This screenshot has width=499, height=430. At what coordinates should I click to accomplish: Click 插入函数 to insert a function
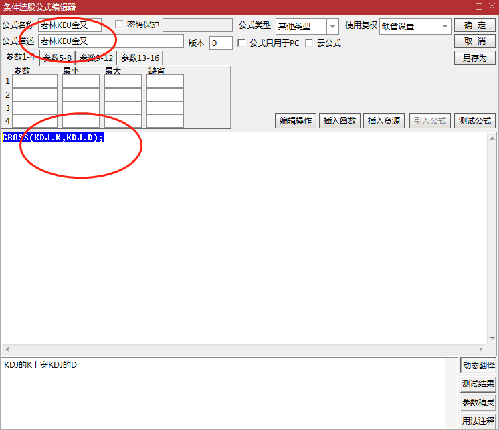click(340, 121)
